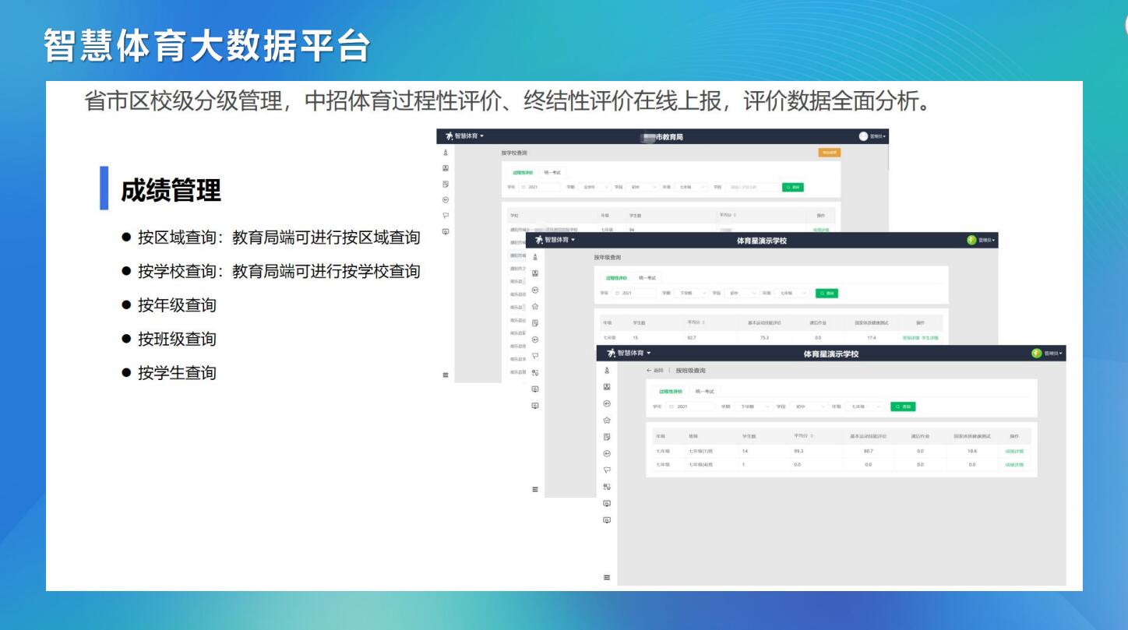The image size is (1128, 630).
Task: Go back via arrow beside 按班级查询 title
Action: tap(654, 371)
